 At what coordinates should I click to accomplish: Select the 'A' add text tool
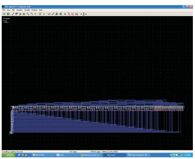point(65,14)
